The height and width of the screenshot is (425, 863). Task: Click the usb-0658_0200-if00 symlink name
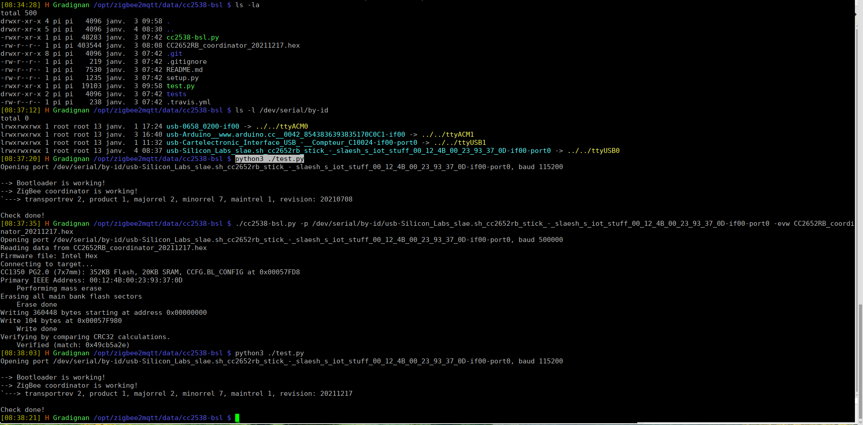pos(202,126)
